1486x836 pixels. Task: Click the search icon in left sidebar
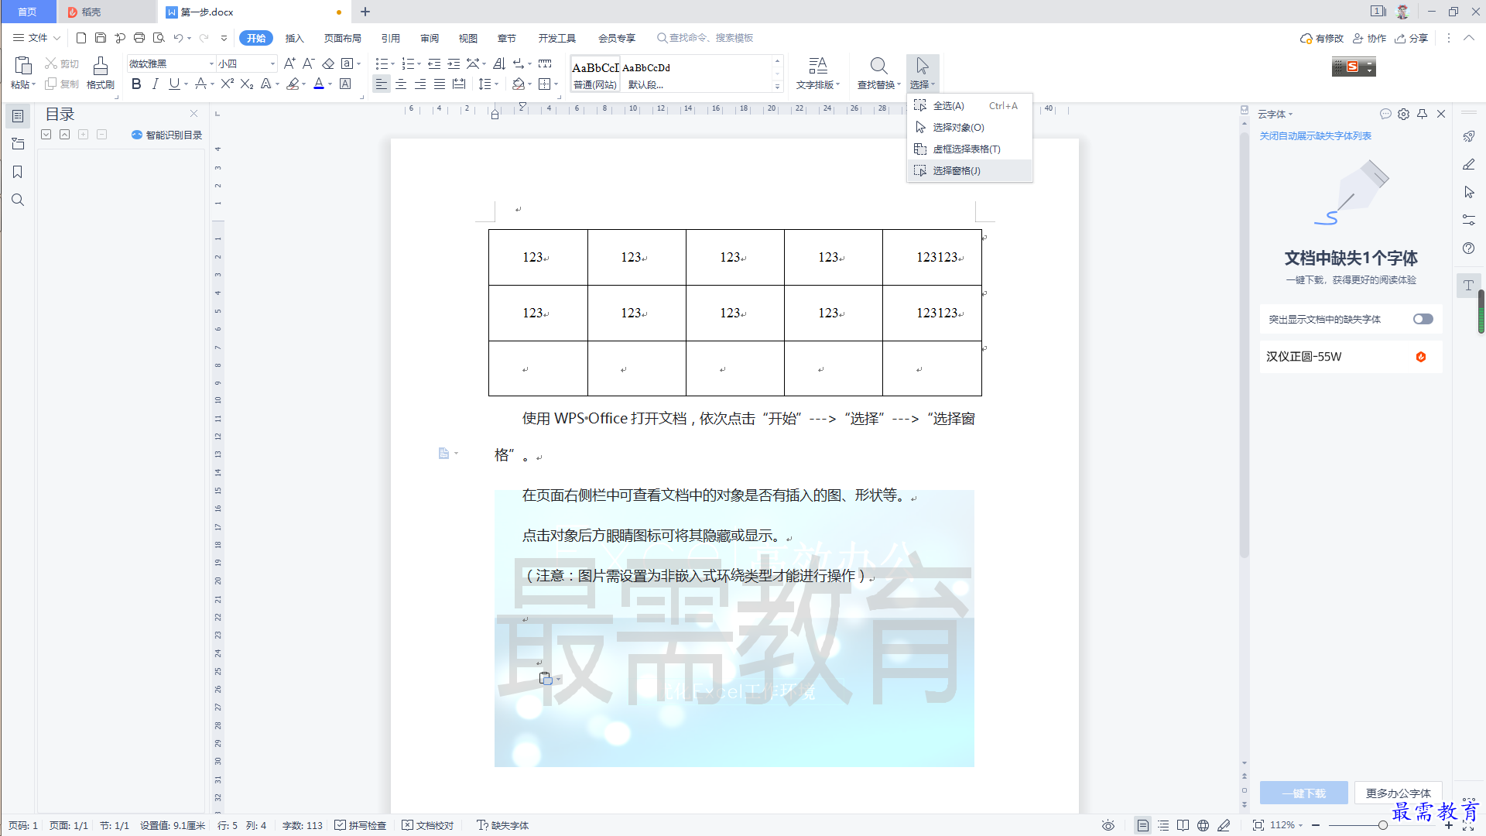pos(18,200)
